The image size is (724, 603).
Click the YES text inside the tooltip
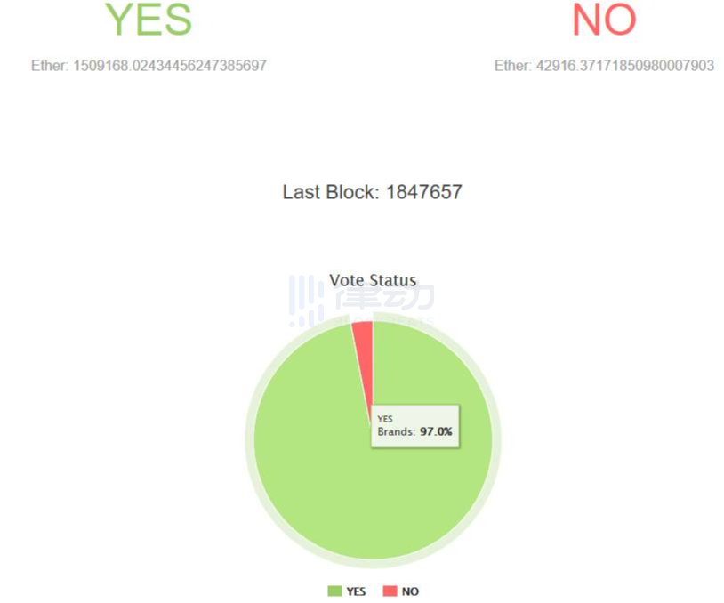pyautogui.click(x=385, y=418)
